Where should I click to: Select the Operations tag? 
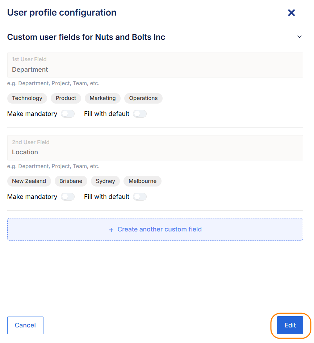(143, 98)
